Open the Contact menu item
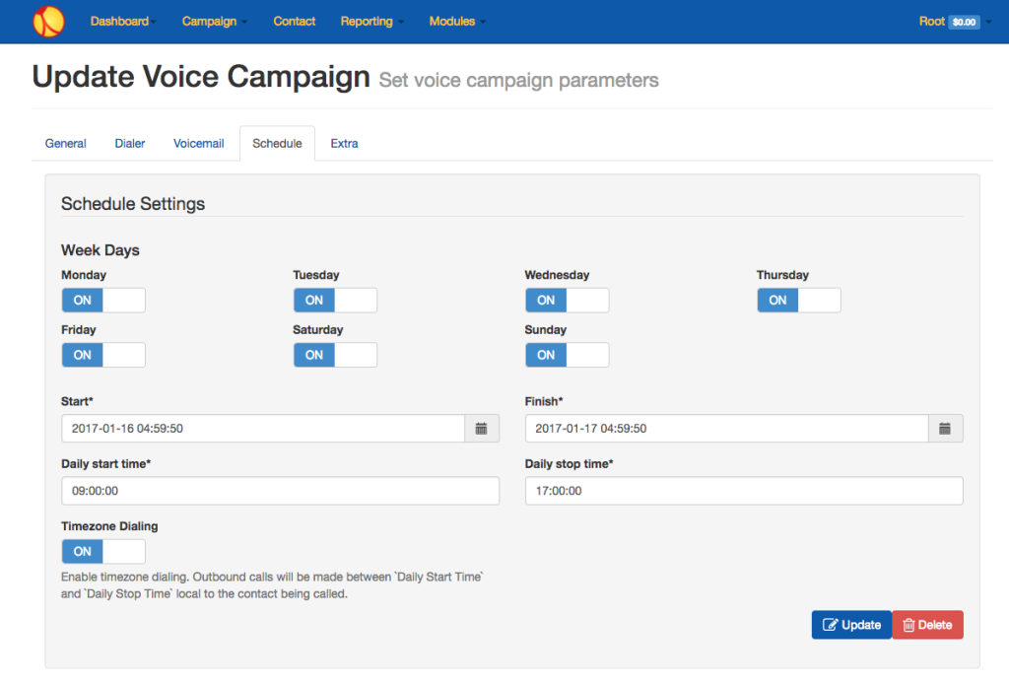This screenshot has width=1009, height=683. [294, 22]
